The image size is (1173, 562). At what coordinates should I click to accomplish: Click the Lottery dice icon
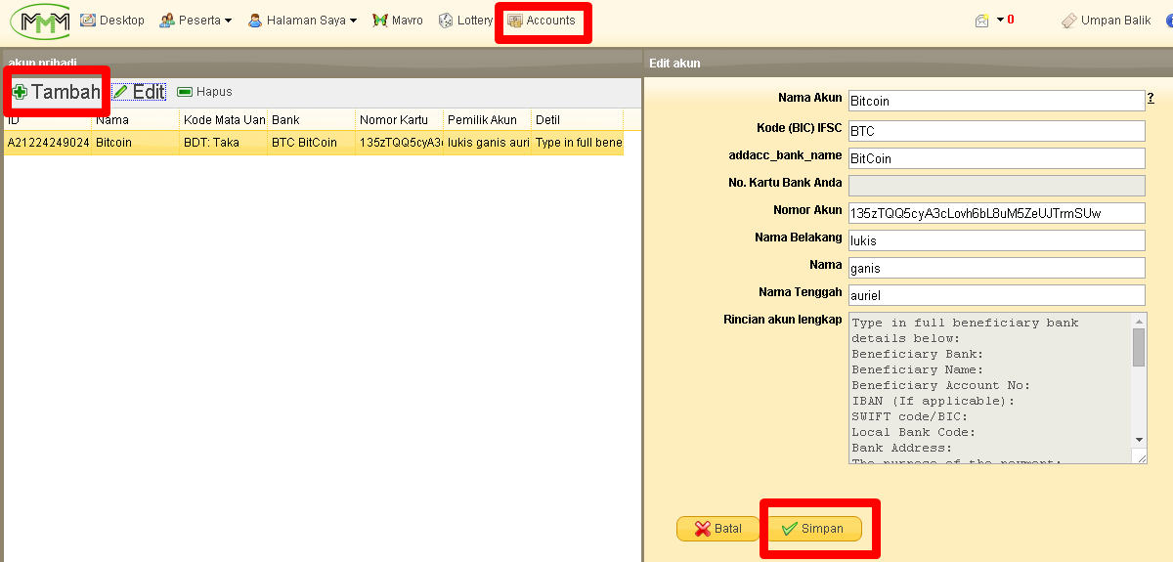point(446,21)
